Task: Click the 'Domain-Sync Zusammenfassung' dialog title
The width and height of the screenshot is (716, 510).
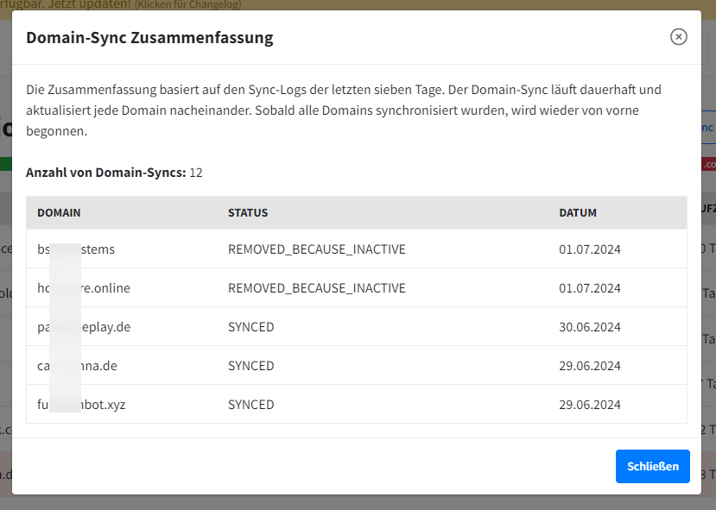Action: pos(149,37)
